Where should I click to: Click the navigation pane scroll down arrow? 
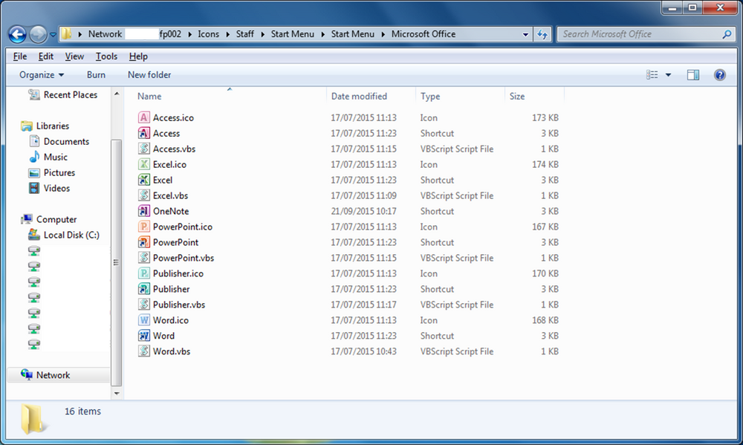coord(117,393)
